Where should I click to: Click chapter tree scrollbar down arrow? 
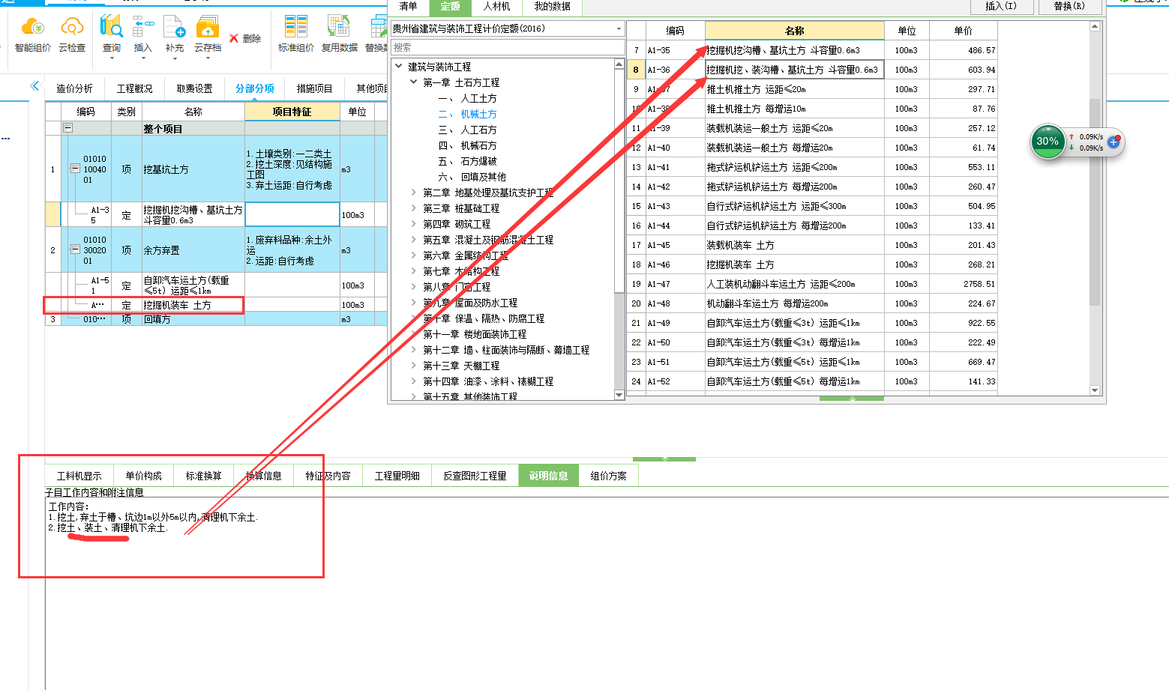pyautogui.click(x=619, y=395)
